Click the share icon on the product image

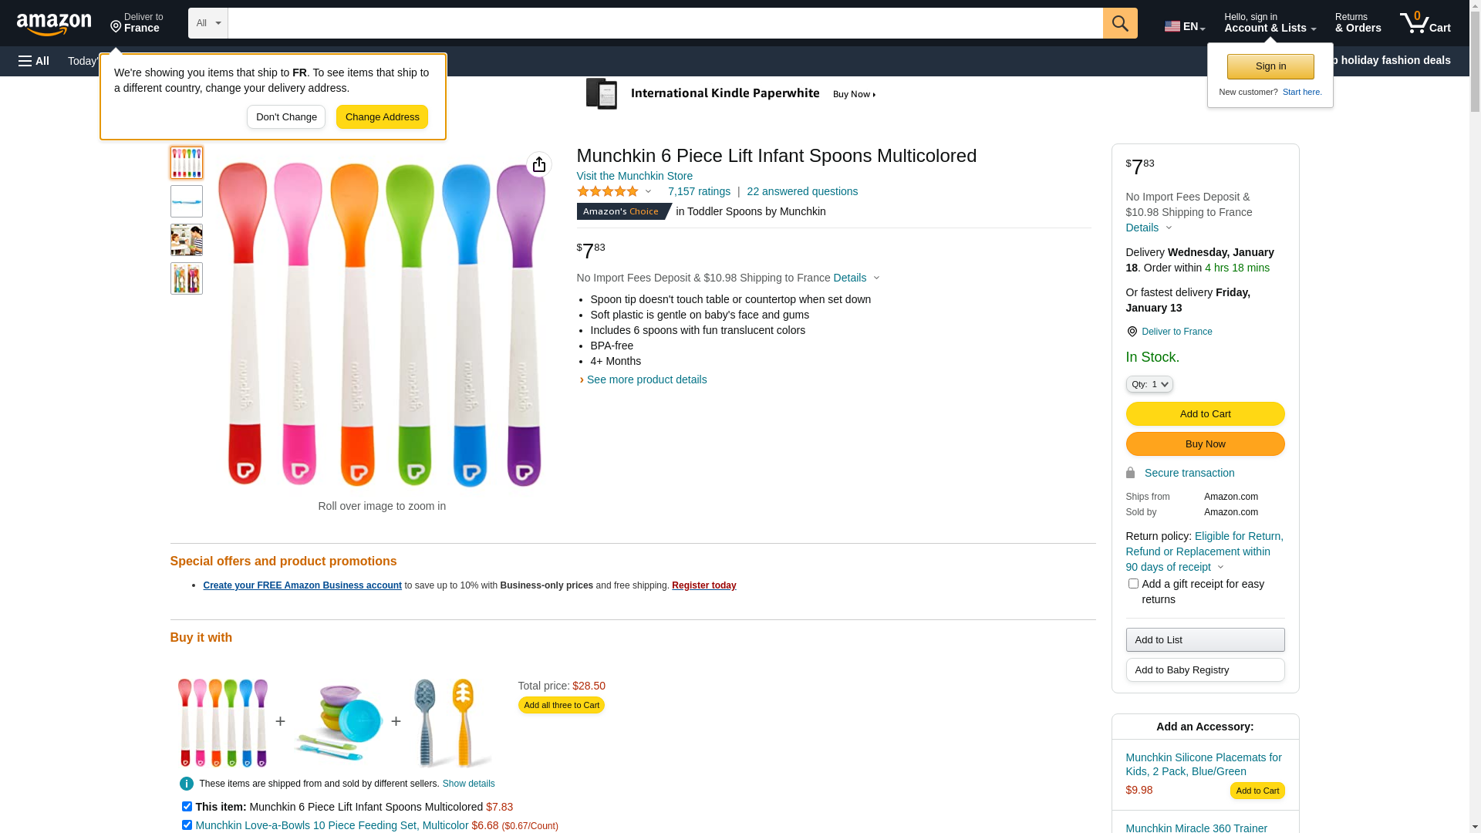pos(539,164)
